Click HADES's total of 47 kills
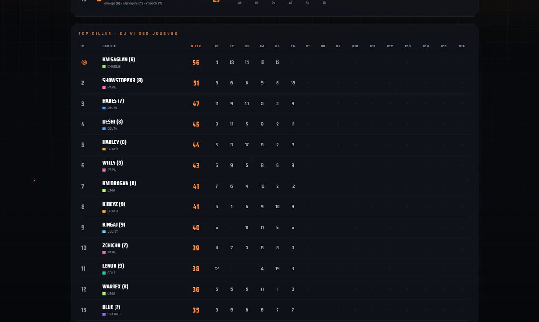The width and height of the screenshot is (539, 322). tap(196, 104)
